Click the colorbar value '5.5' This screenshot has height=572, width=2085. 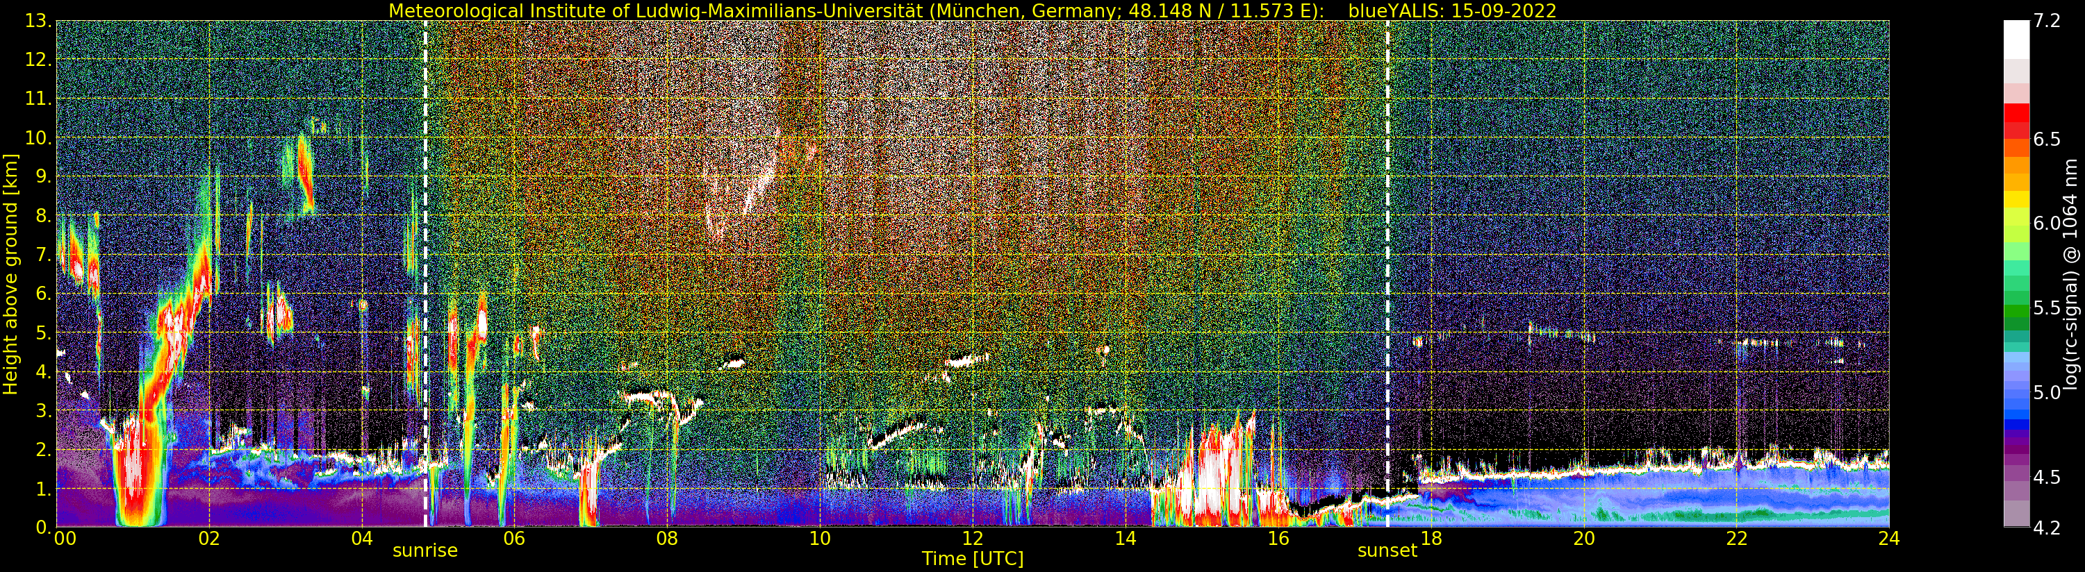2047,308
